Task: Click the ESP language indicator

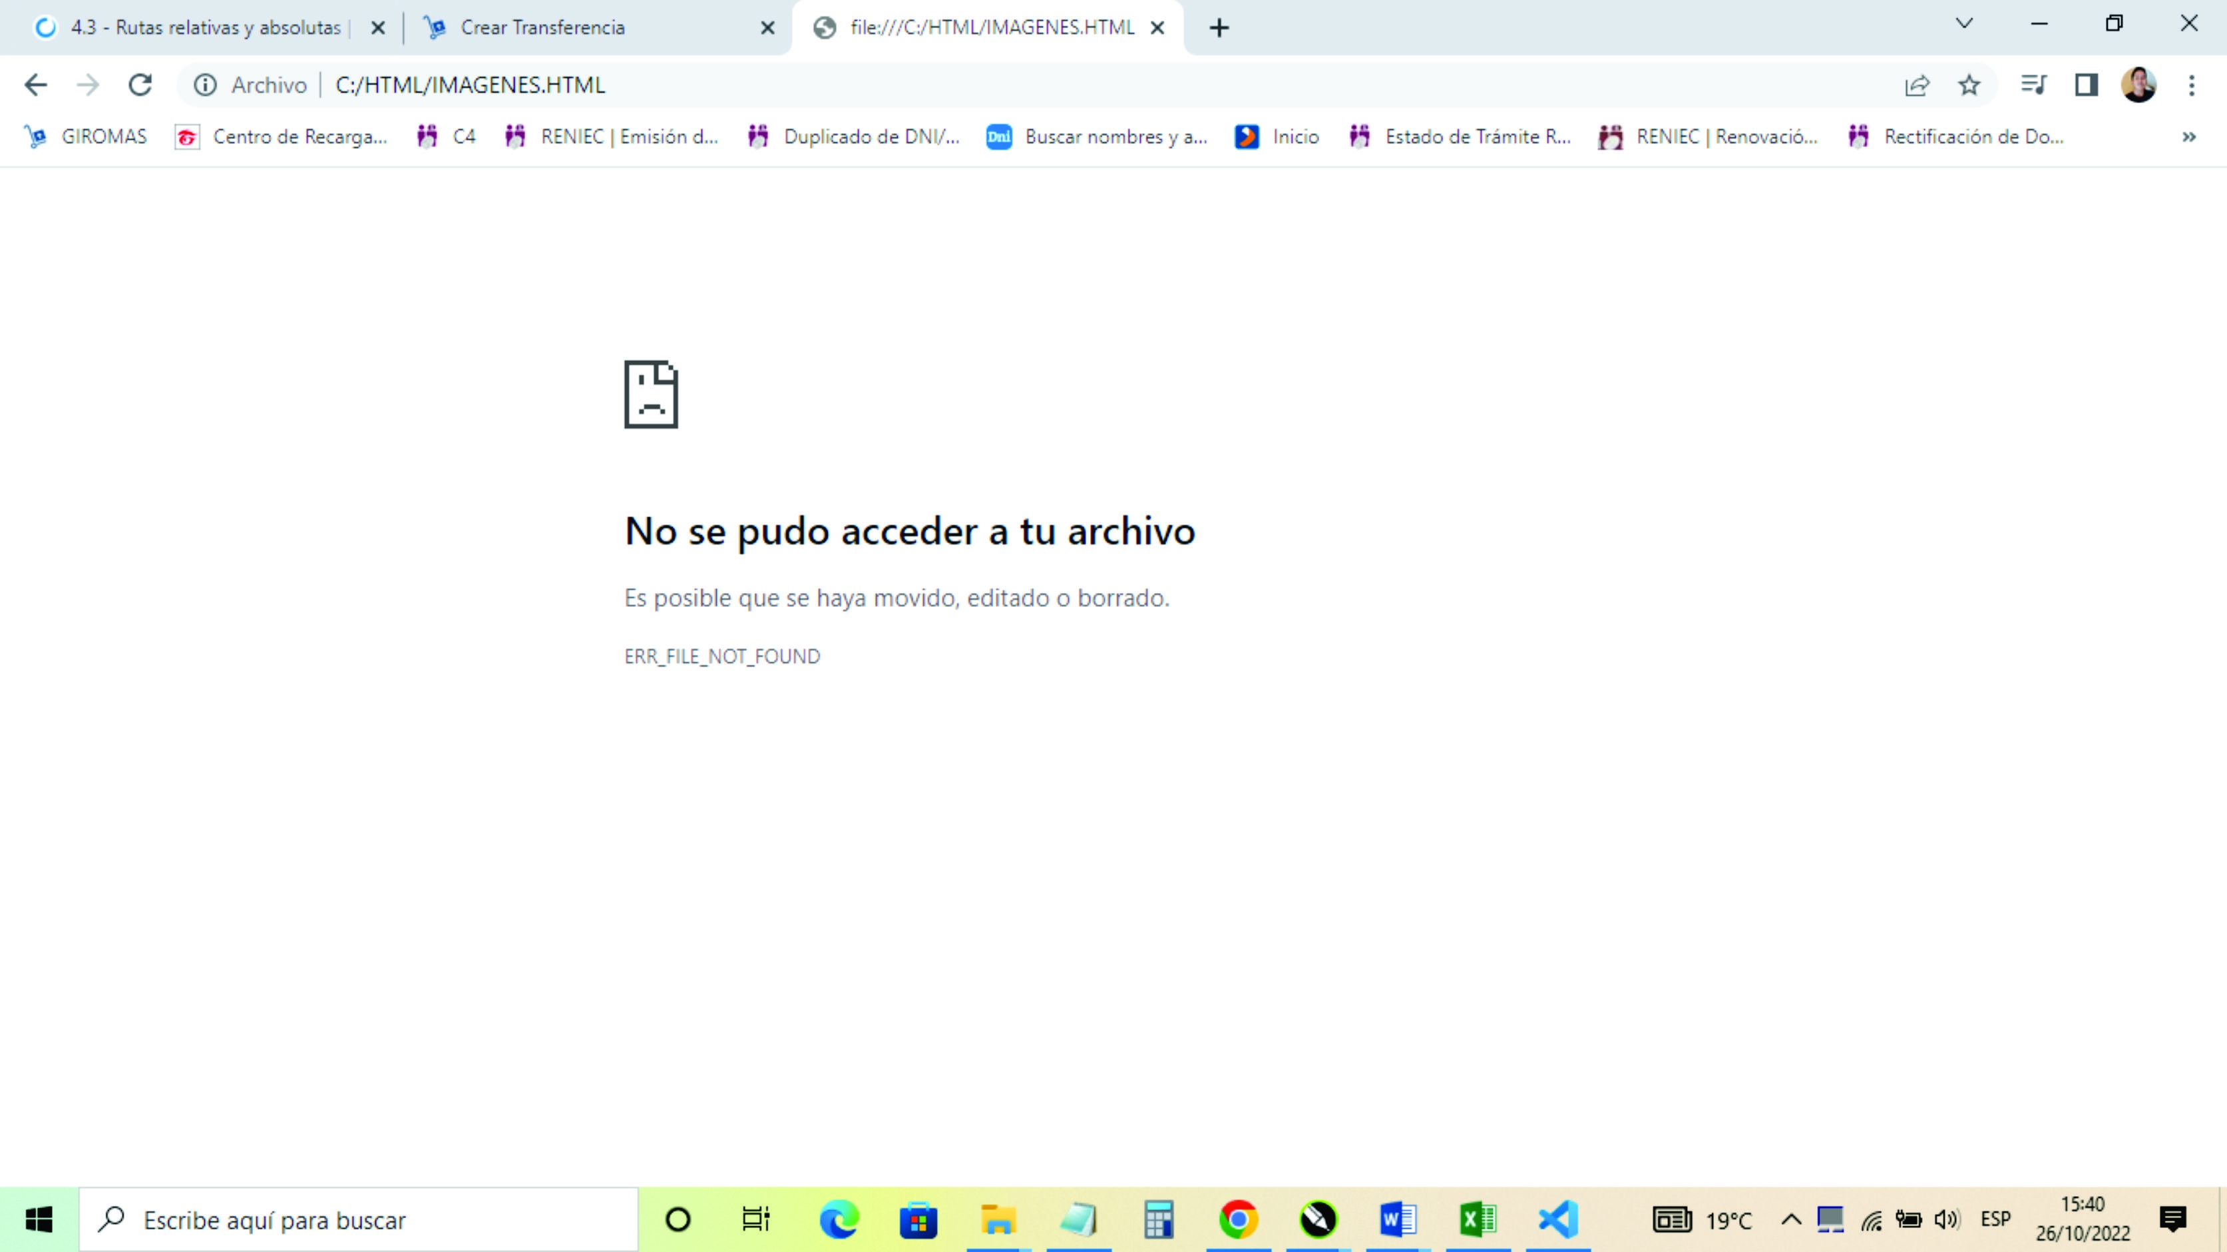Action: (x=1996, y=1219)
